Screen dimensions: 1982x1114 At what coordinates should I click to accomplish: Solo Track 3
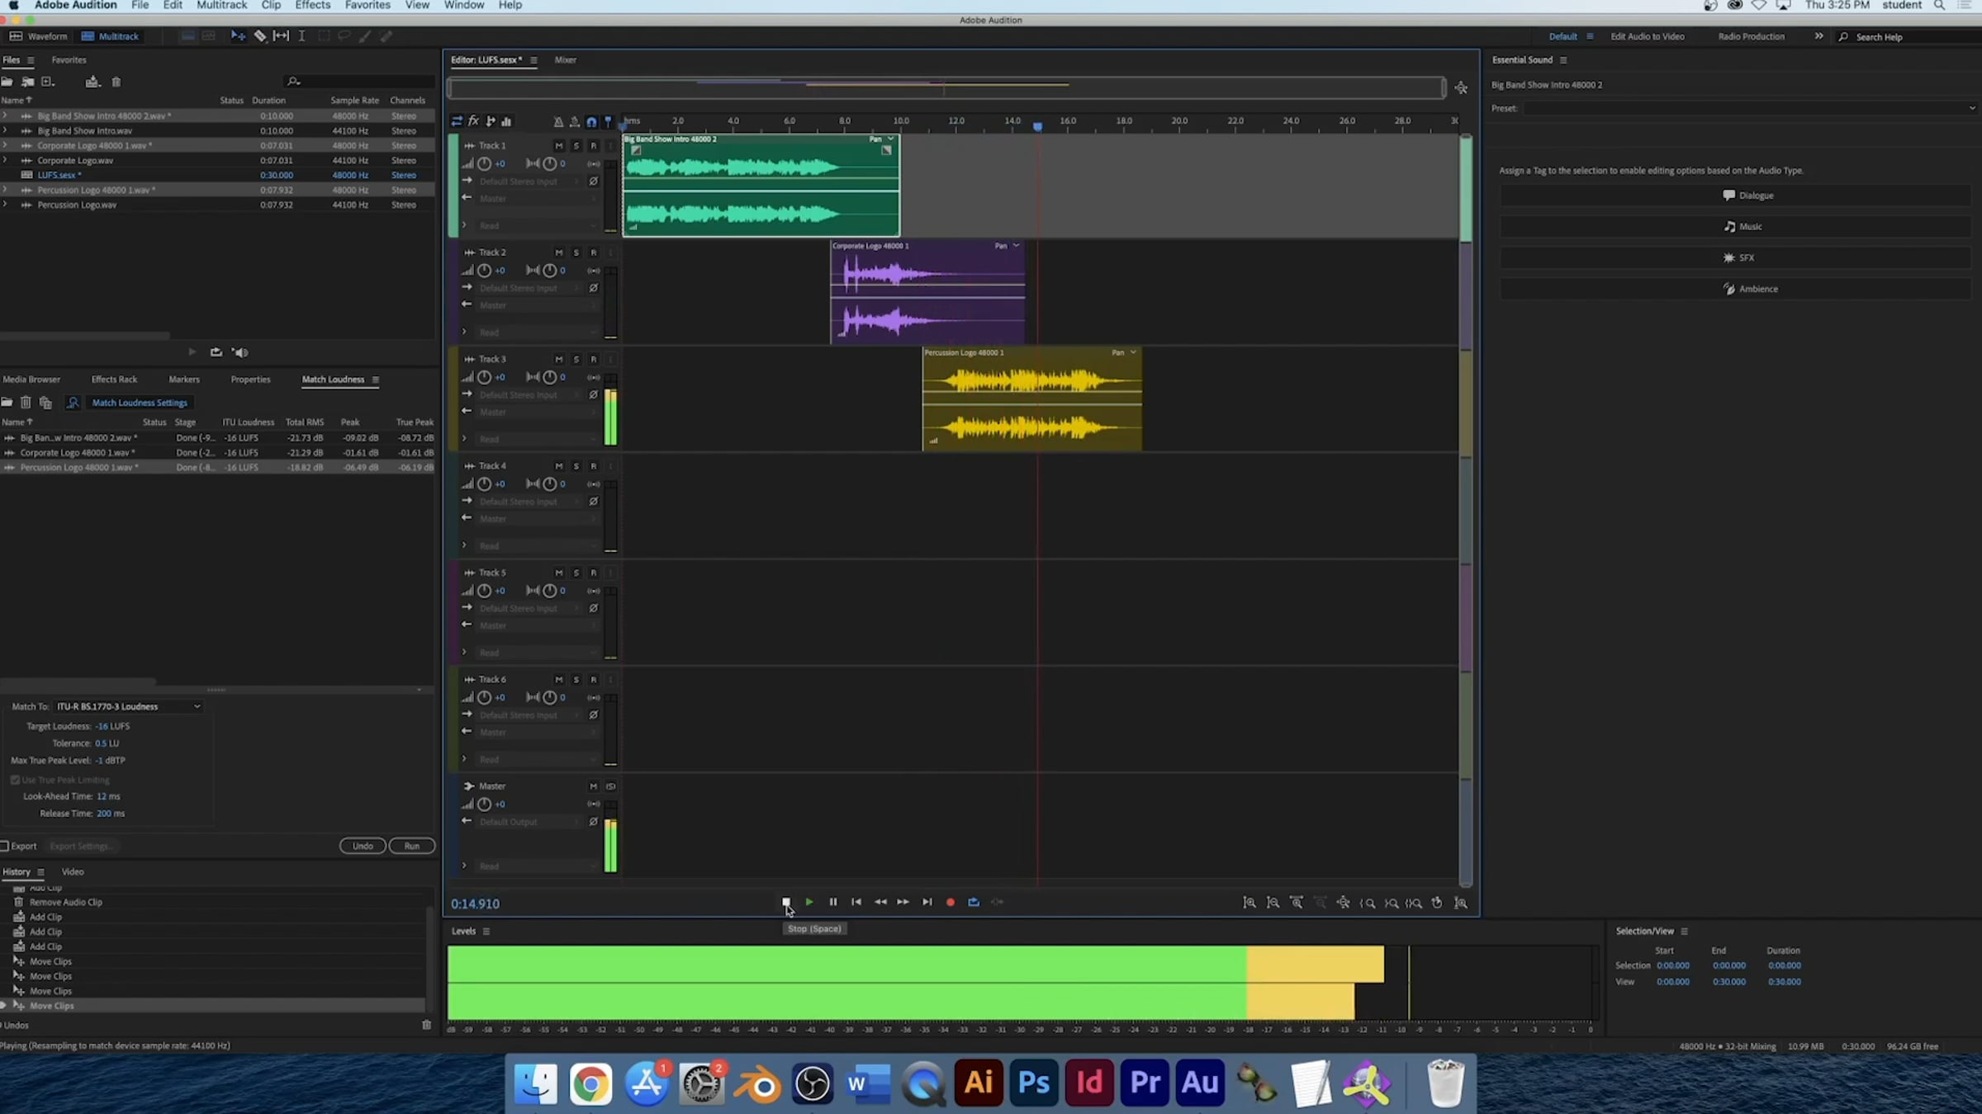576,360
